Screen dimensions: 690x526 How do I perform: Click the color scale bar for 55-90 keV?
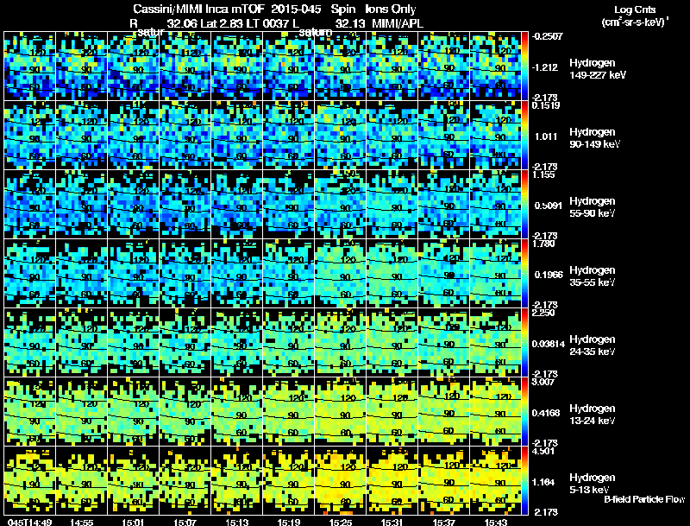point(524,205)
